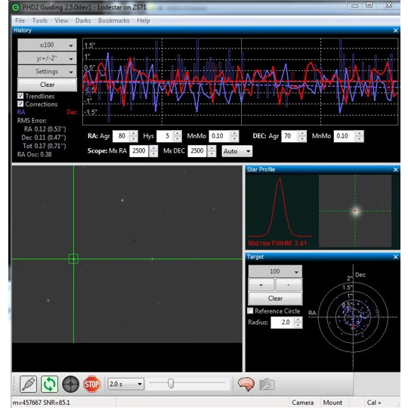Close the History panel
The height and width of the screenshot is (408, 408).
click(395, 31)
